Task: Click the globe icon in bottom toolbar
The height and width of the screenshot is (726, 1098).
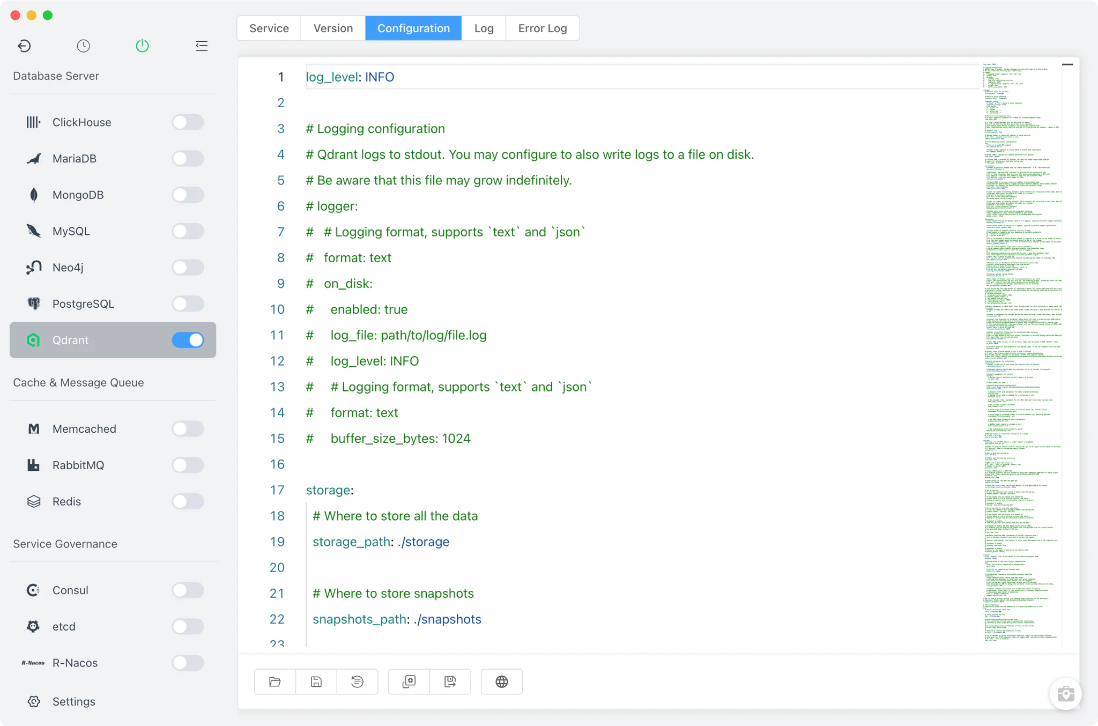Action: (502, 682)
